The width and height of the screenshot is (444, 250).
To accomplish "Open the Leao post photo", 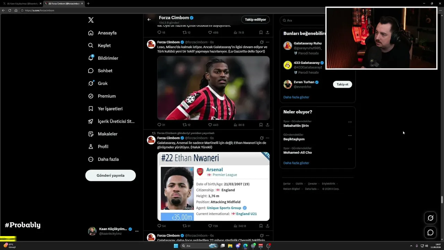I will tap(213, 88).
